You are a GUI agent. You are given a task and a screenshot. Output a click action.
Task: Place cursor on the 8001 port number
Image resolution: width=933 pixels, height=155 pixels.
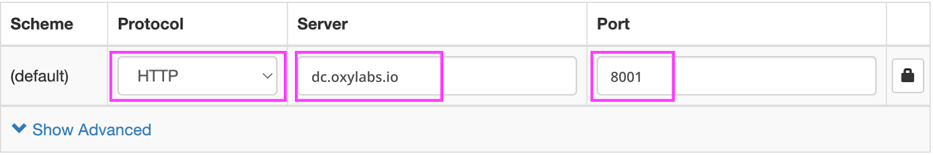[626, 77]
